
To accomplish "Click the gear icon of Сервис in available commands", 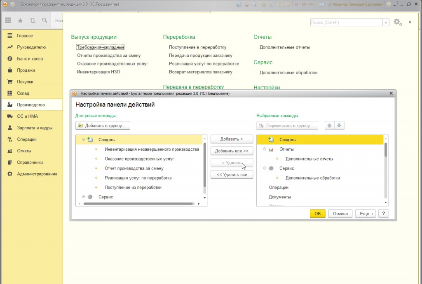I will (90, 197).
